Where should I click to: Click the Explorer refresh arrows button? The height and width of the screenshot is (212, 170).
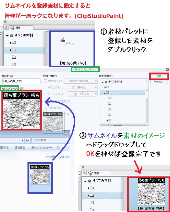point(27,140)
